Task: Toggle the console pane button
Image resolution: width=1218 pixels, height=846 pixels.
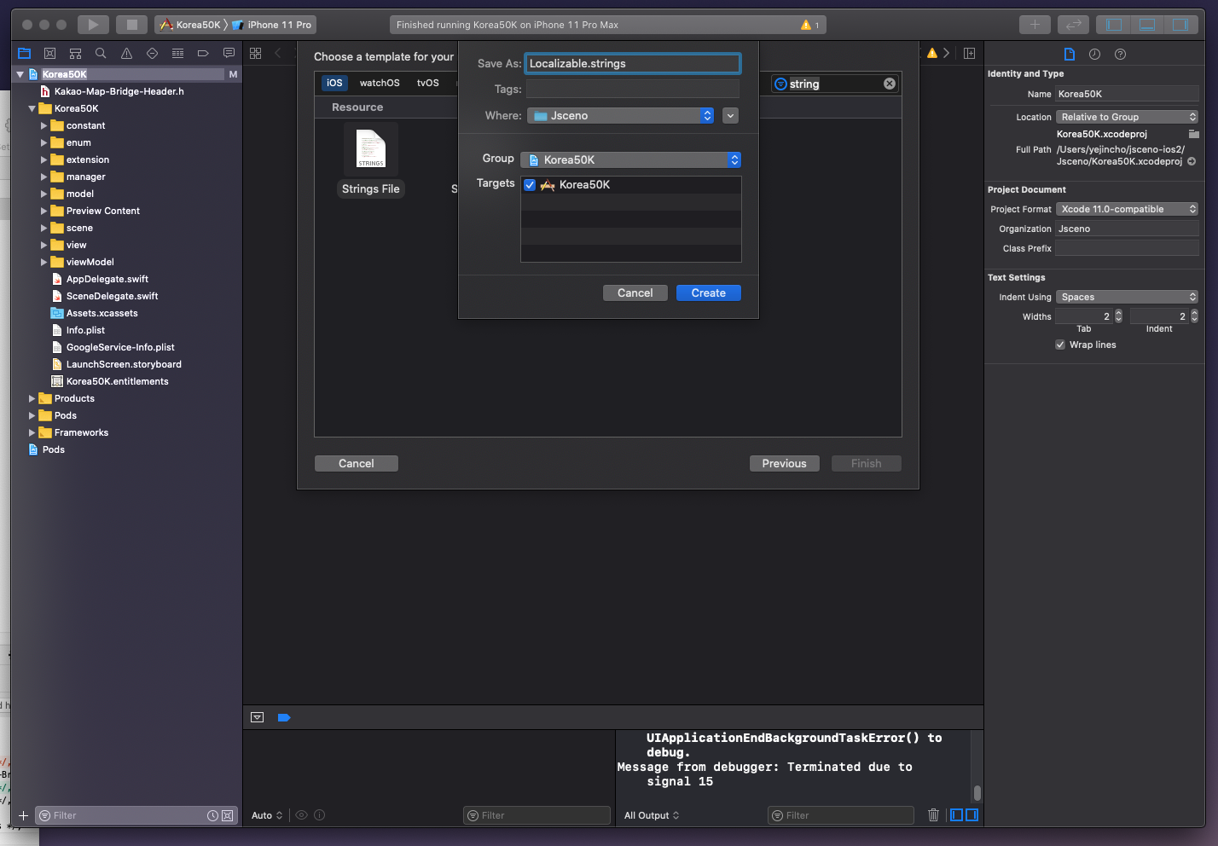Action: pos(971,815)
